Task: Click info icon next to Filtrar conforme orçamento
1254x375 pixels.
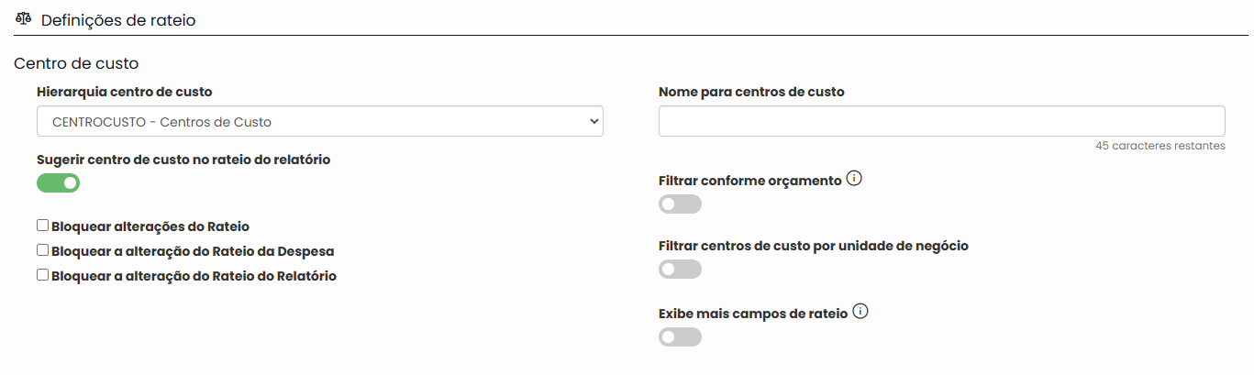Action: [x=854, y=179]
